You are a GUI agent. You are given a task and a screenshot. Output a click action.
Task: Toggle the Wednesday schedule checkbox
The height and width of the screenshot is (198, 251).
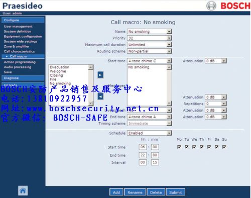(x=194, y=147)
